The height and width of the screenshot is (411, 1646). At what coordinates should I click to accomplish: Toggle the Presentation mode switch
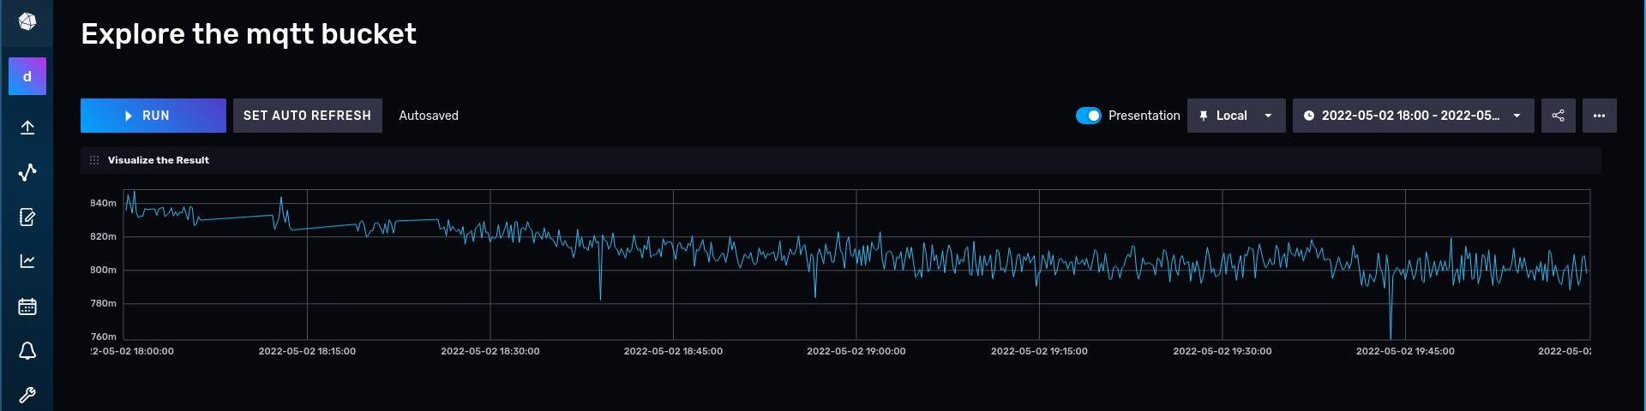(x=1089, y=116)
